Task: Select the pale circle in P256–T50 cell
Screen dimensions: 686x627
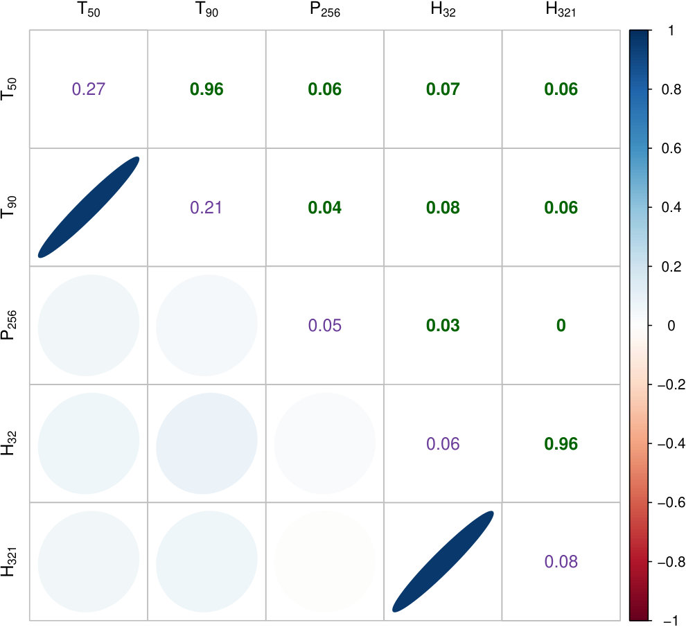Action: (89, 325)
